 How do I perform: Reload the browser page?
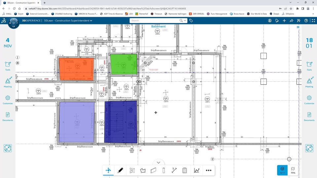[14, 9]
